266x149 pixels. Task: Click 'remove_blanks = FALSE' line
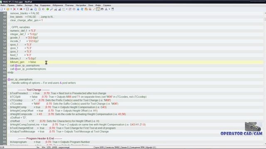[25, 13]
